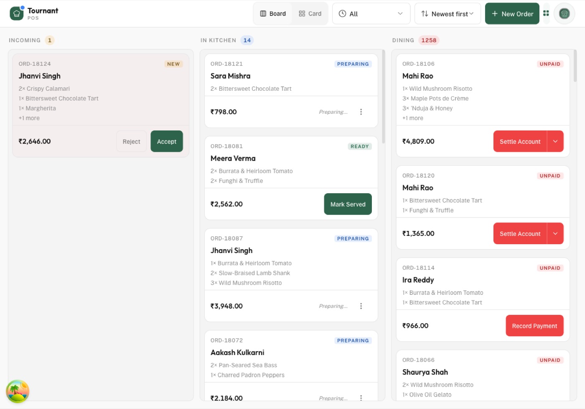Reject Jhanvi Singh's incoming order
585x409 pixels.
[131, 141]
